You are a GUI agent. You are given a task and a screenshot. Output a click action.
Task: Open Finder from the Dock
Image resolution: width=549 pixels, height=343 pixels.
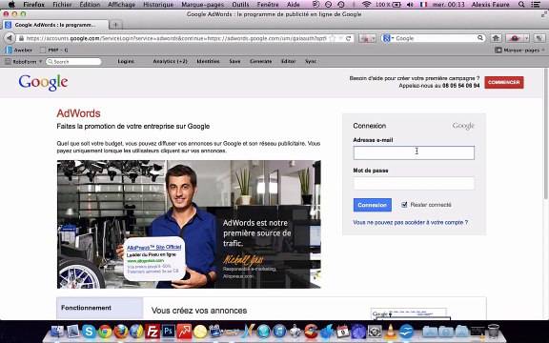point(57,331)
